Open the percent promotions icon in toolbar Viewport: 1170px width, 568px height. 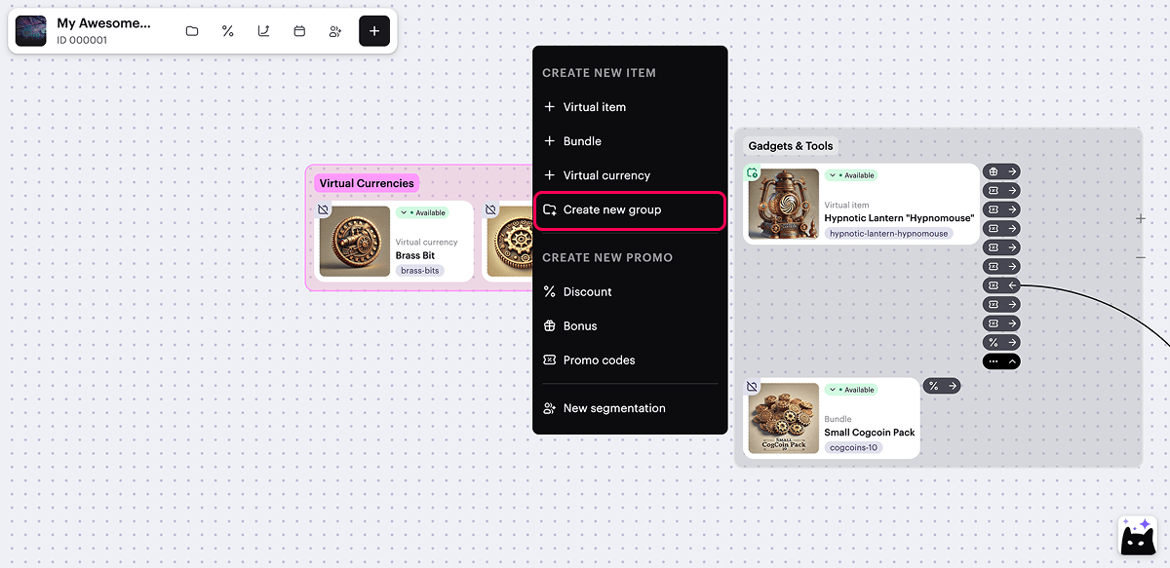228,31
